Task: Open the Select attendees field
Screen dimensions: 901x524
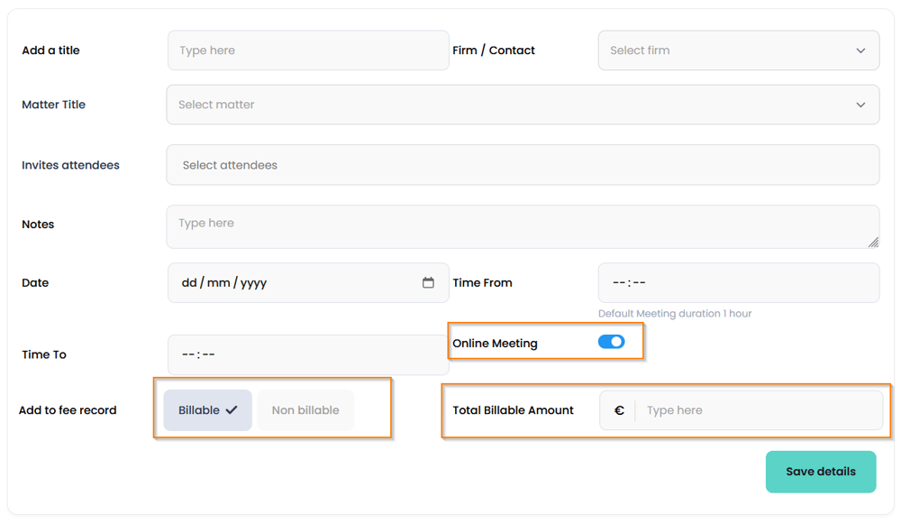Action: pyautogui.click(x=523, y=165)
